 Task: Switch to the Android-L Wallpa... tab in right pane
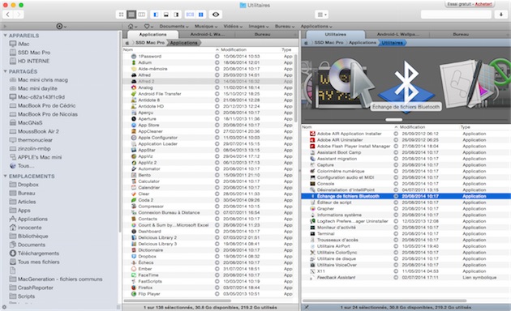(397, 34)
